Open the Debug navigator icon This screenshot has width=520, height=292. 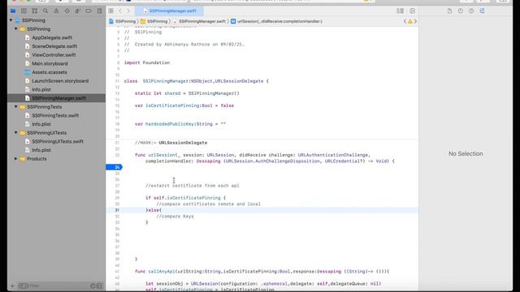click(78, 11)
